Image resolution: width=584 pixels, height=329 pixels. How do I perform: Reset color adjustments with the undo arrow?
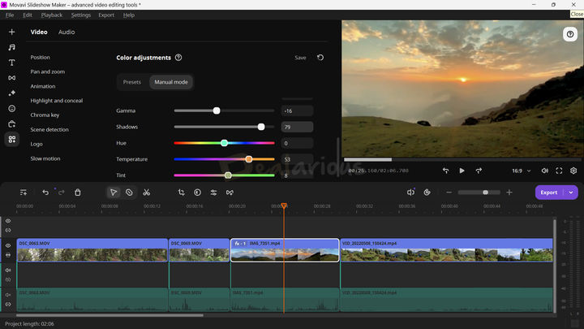[x=320, y=58]
